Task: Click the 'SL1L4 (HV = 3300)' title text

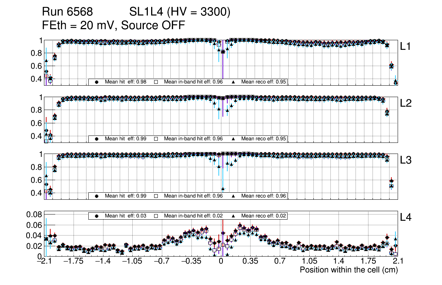Action: pyautogui.click(x=180, y=12)
